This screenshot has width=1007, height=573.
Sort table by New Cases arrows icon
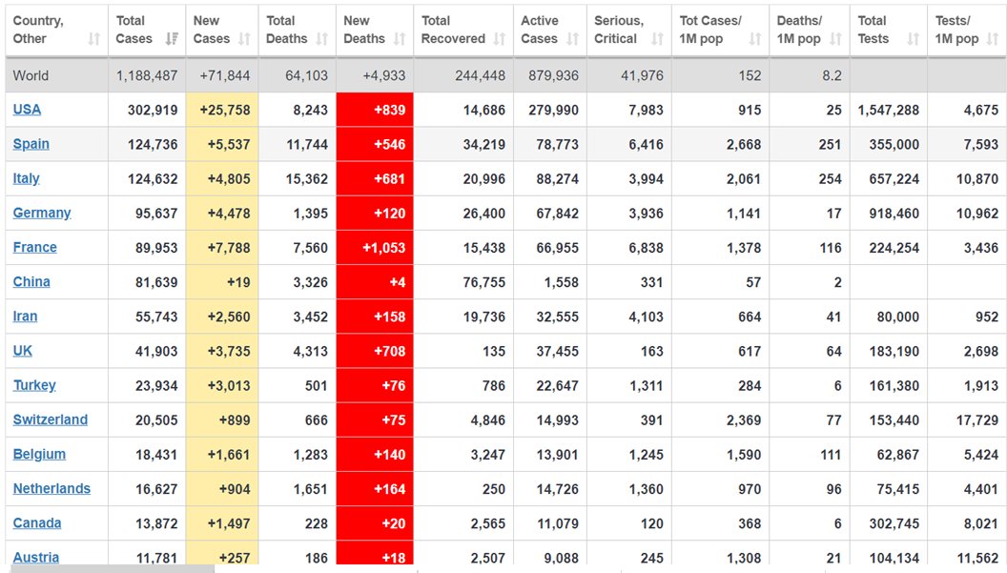pyautogui.click(x=244, y=39)
